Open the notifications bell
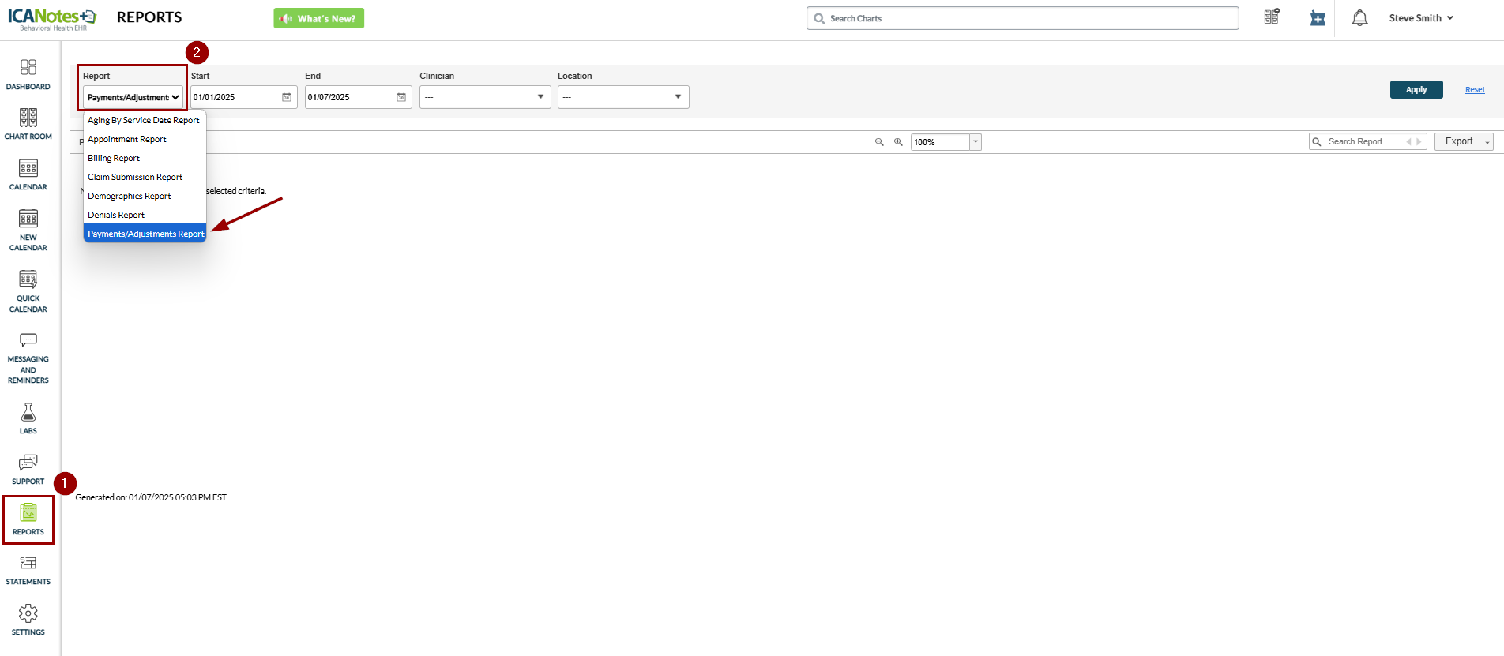This screenshot has height=656, width=1504. tap(1359, 18)
